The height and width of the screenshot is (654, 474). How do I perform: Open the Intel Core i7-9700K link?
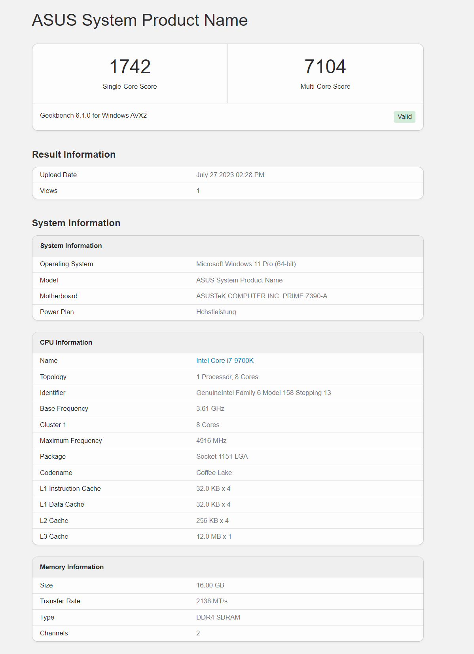pos(225,360)
